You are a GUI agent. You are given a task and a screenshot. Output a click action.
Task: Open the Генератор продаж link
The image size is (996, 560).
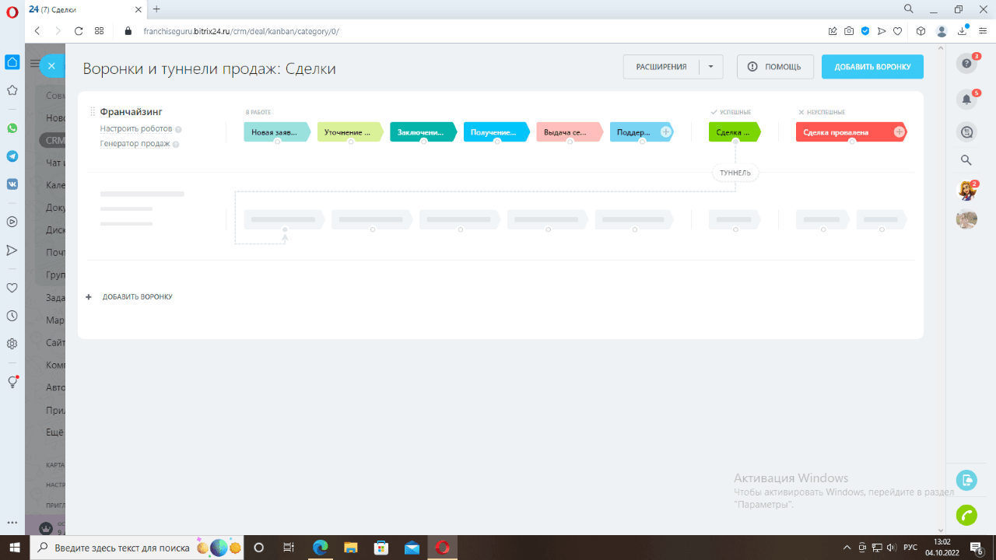135,144
